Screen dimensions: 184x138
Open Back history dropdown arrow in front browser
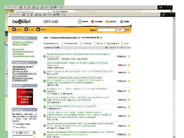pyautogui.click(x=14, y=14)
